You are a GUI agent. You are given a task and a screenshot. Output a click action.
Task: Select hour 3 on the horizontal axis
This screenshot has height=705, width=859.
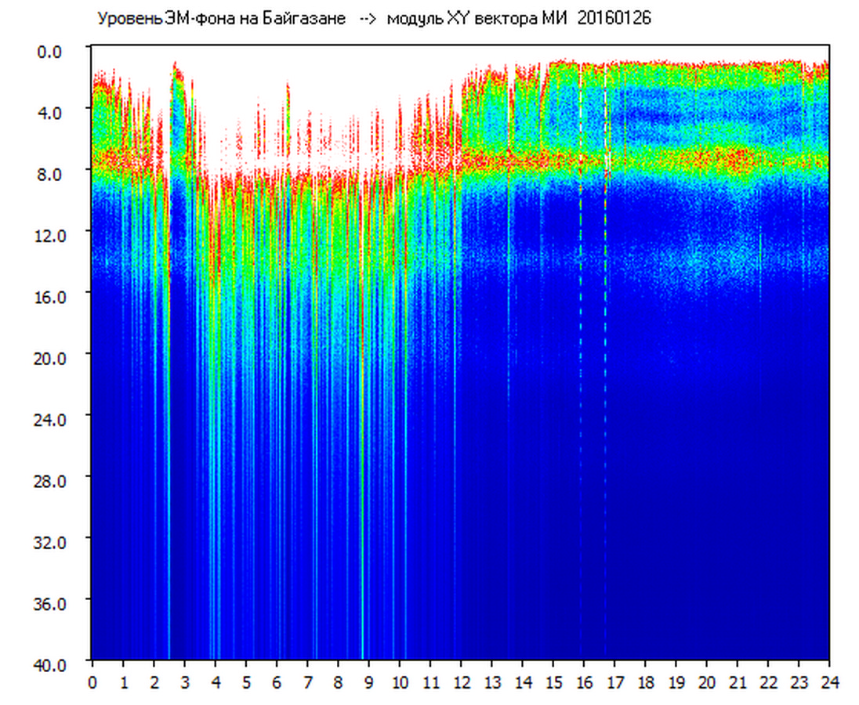pos(185,682)
